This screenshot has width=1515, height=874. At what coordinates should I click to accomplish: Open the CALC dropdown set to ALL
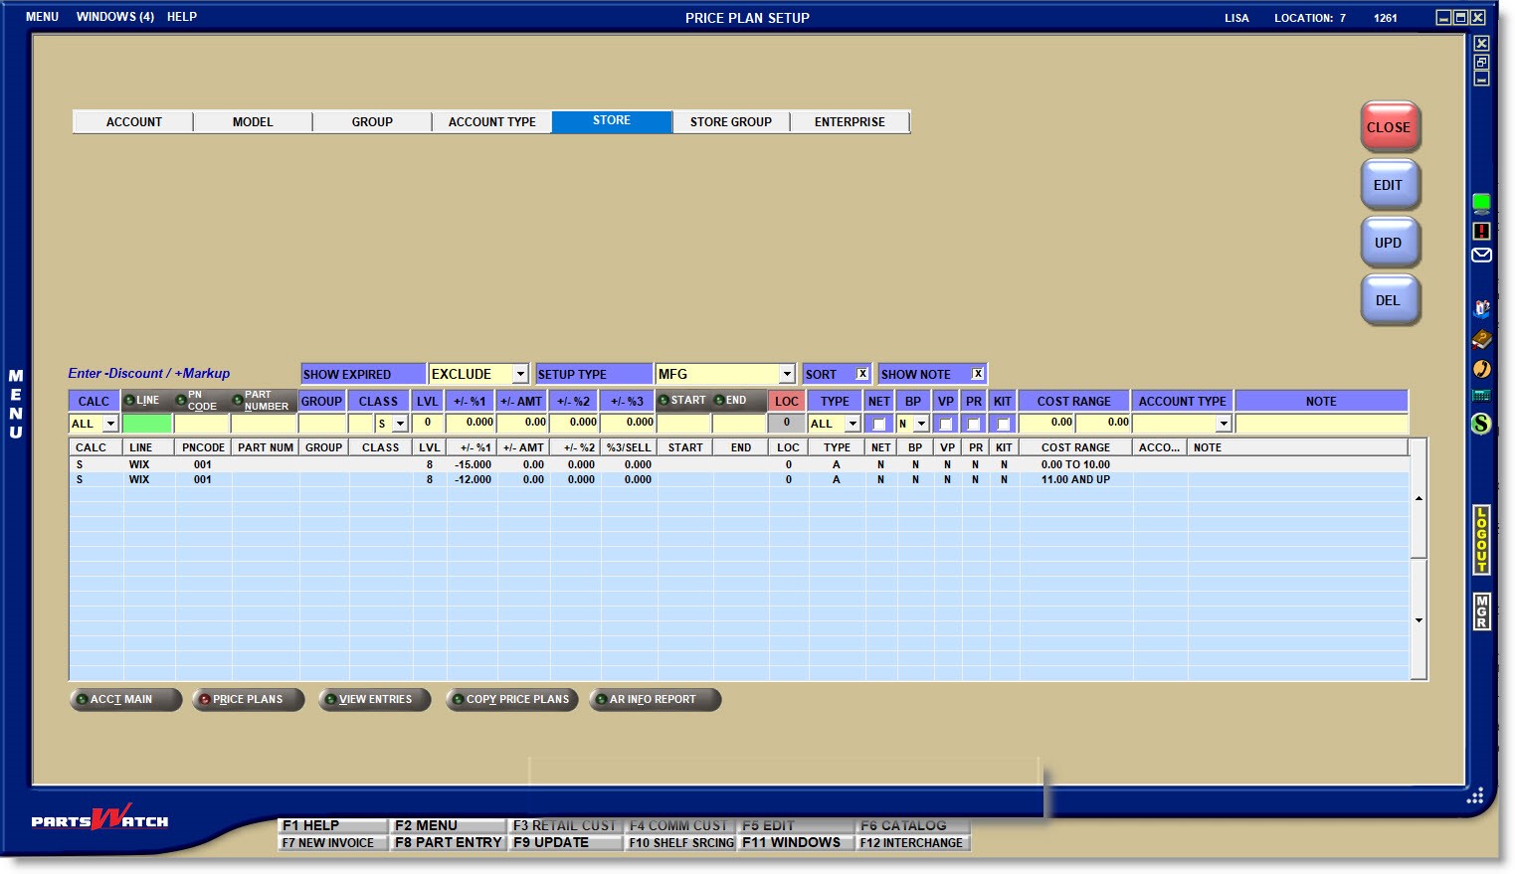tap(109, 424)
